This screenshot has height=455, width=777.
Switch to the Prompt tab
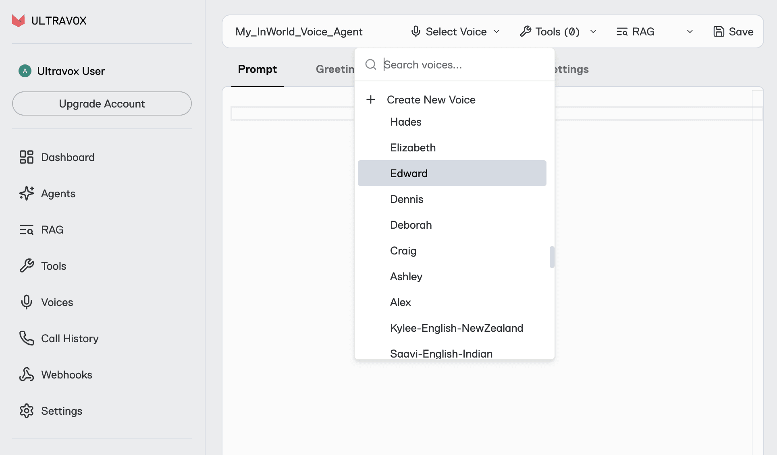tap(257, 69)
